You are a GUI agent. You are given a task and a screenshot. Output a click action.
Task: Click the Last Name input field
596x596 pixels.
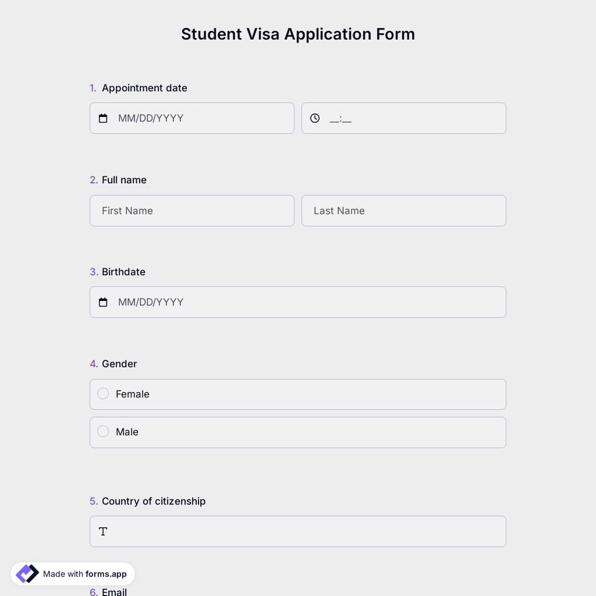tap(403, 210)
